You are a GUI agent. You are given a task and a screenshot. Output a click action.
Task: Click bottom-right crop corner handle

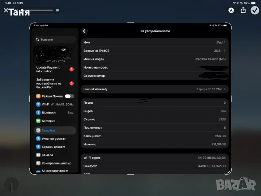tap(229, 172)
